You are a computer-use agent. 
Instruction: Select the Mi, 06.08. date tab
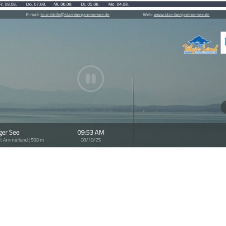click(63, 5)
